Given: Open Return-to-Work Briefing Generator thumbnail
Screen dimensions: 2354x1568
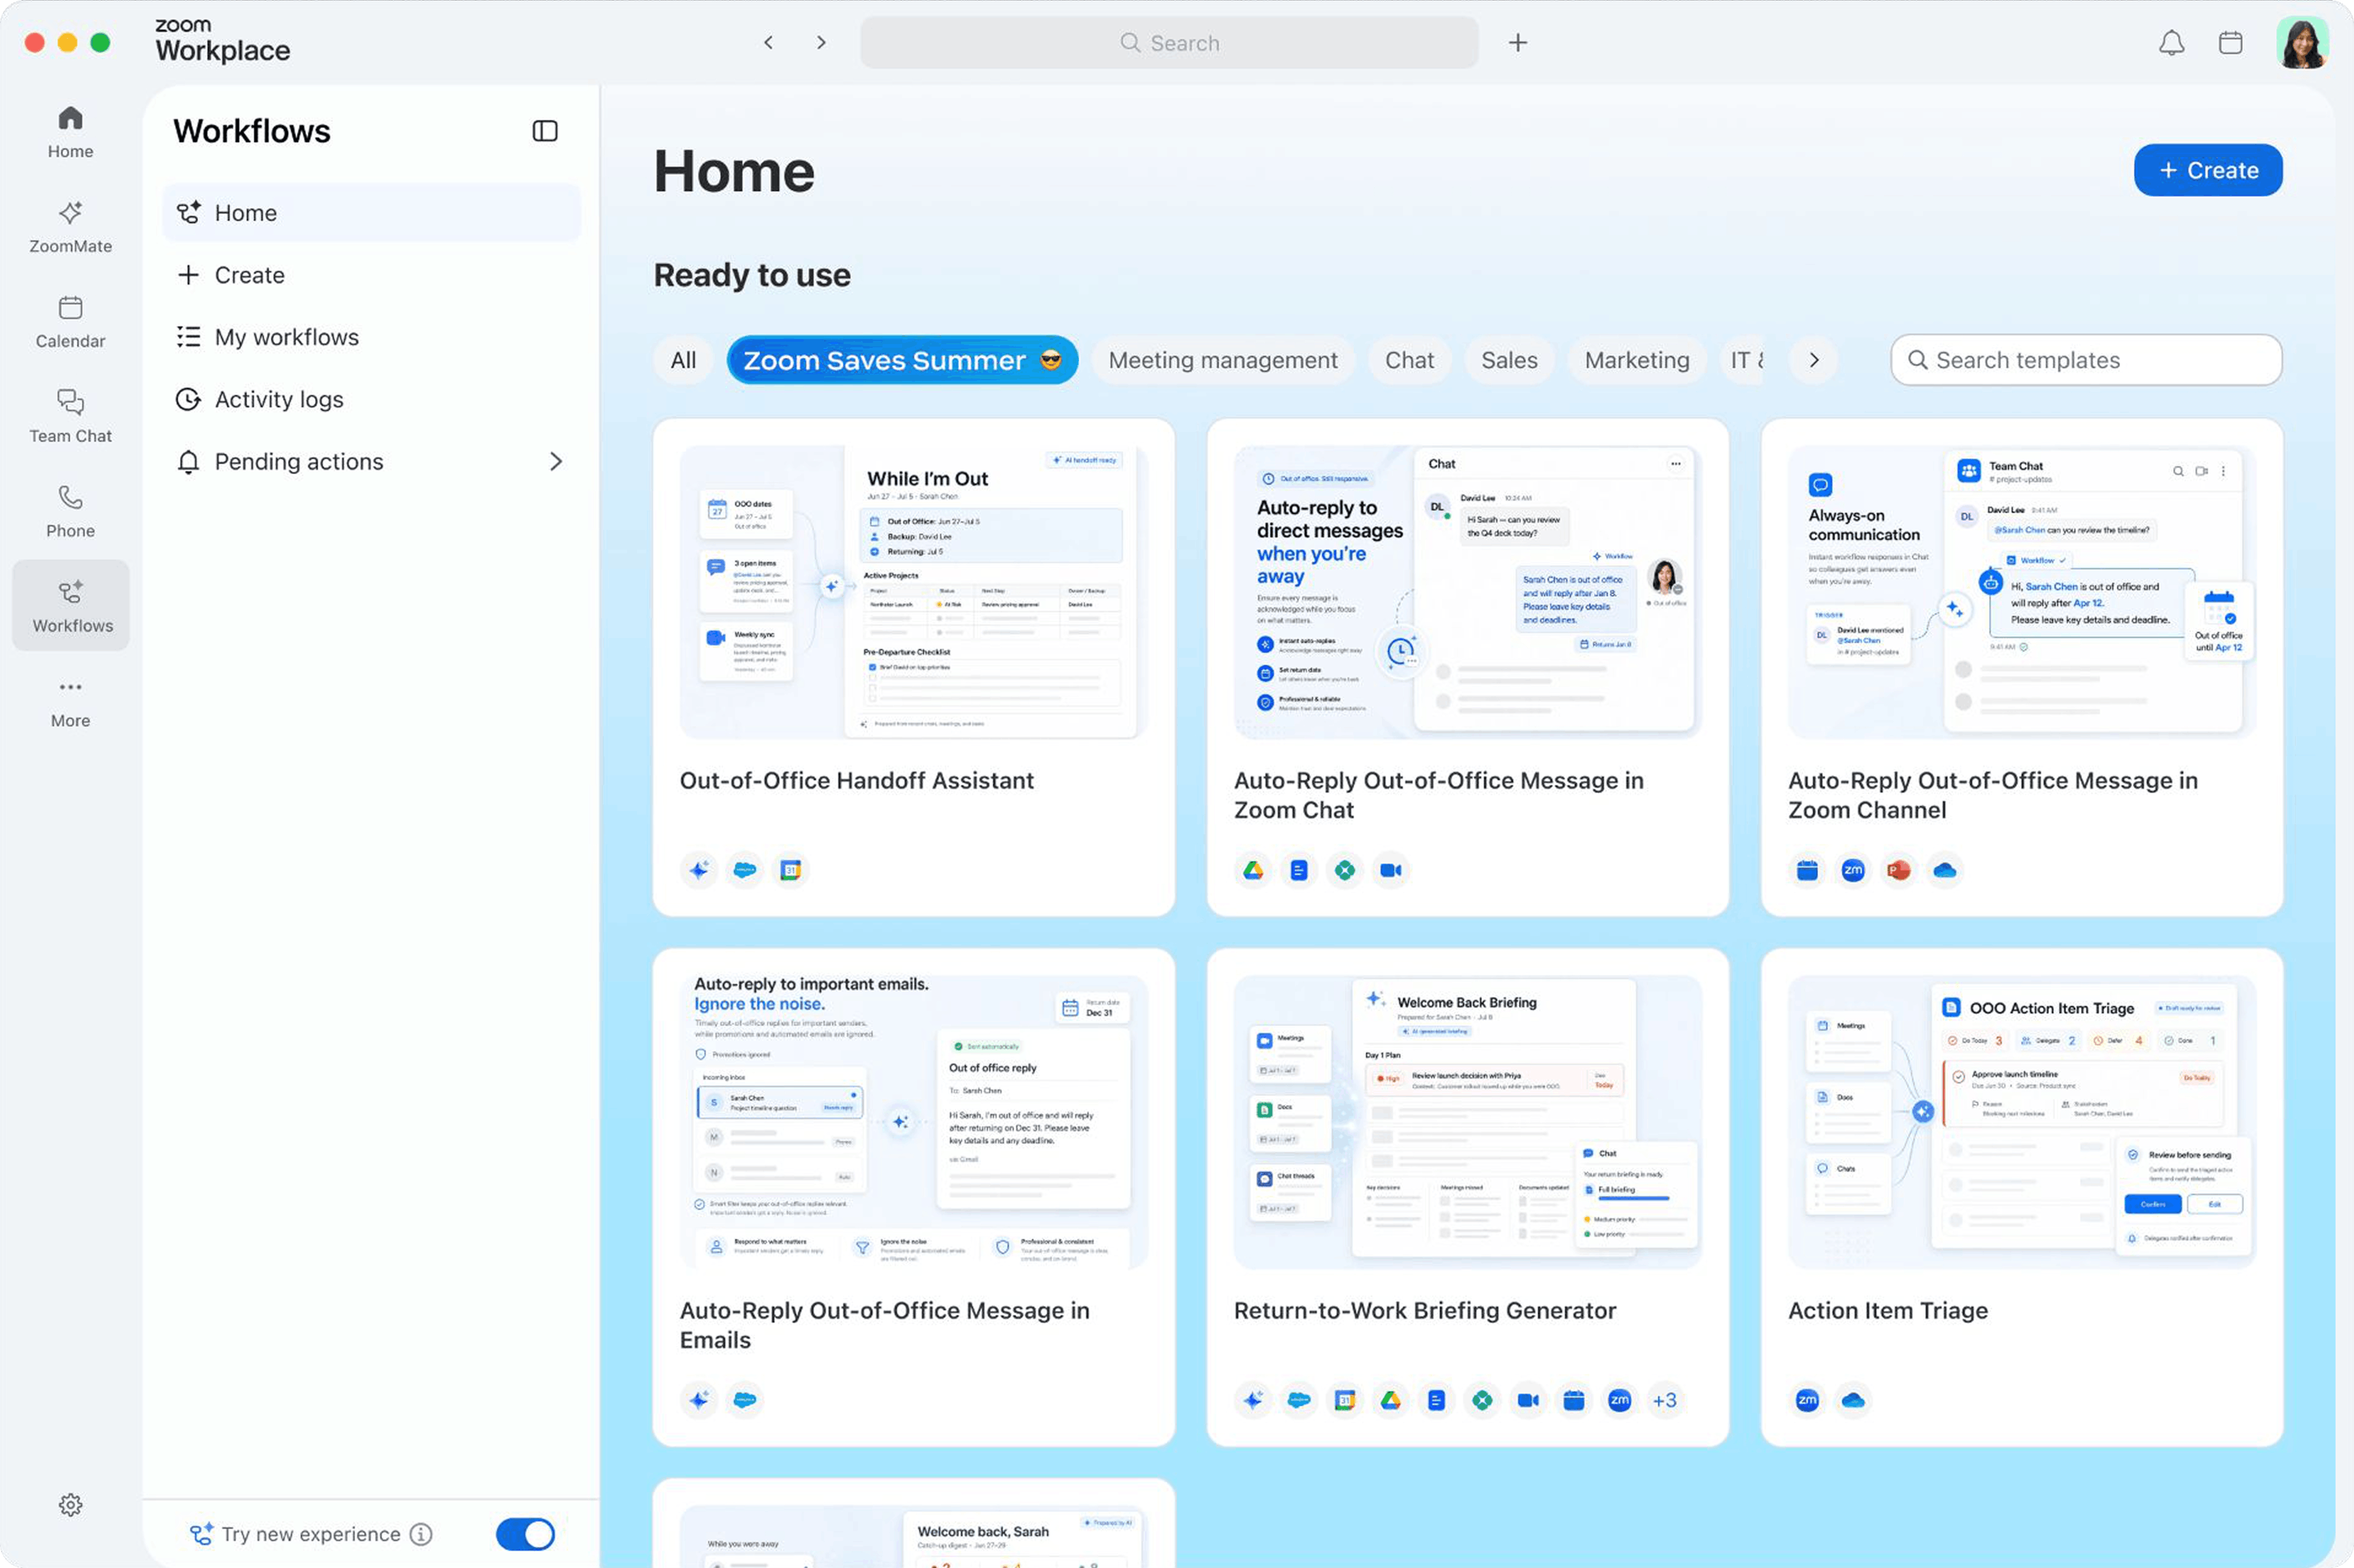Looking at the screenshot, I should pos(1468,1122).
